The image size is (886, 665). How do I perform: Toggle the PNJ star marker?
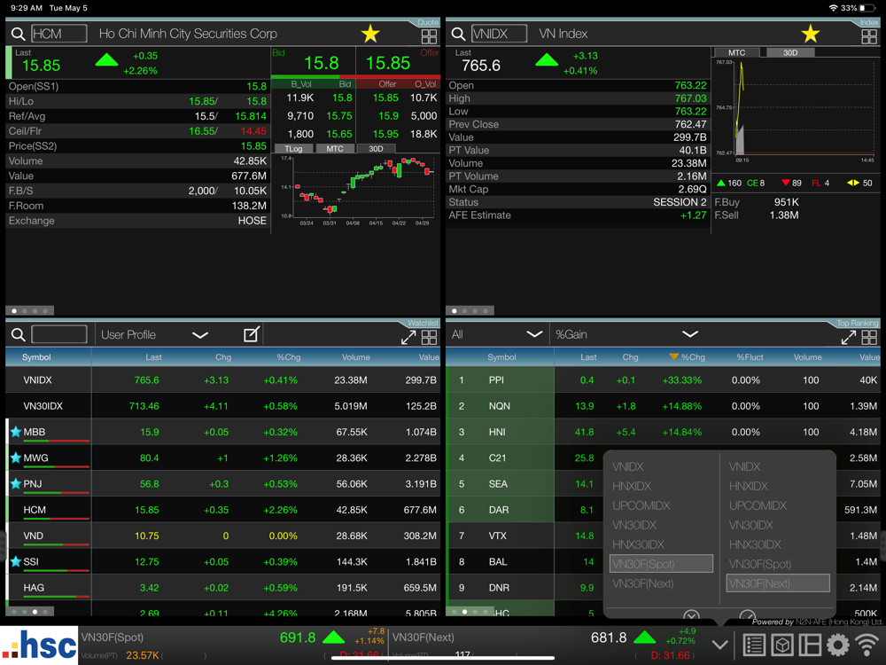tap(16, 484)
